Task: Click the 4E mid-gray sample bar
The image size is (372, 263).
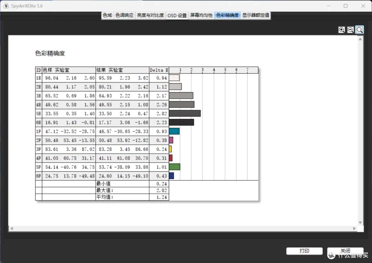Action: point(182,105)
